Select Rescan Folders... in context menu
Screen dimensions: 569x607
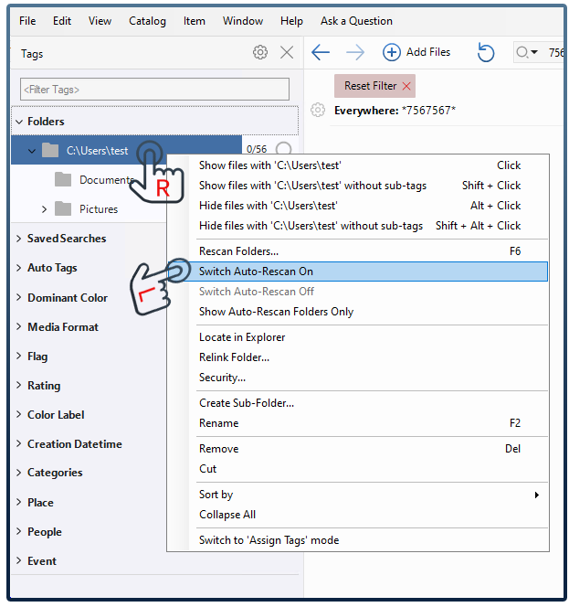click(x=238, y=251)
